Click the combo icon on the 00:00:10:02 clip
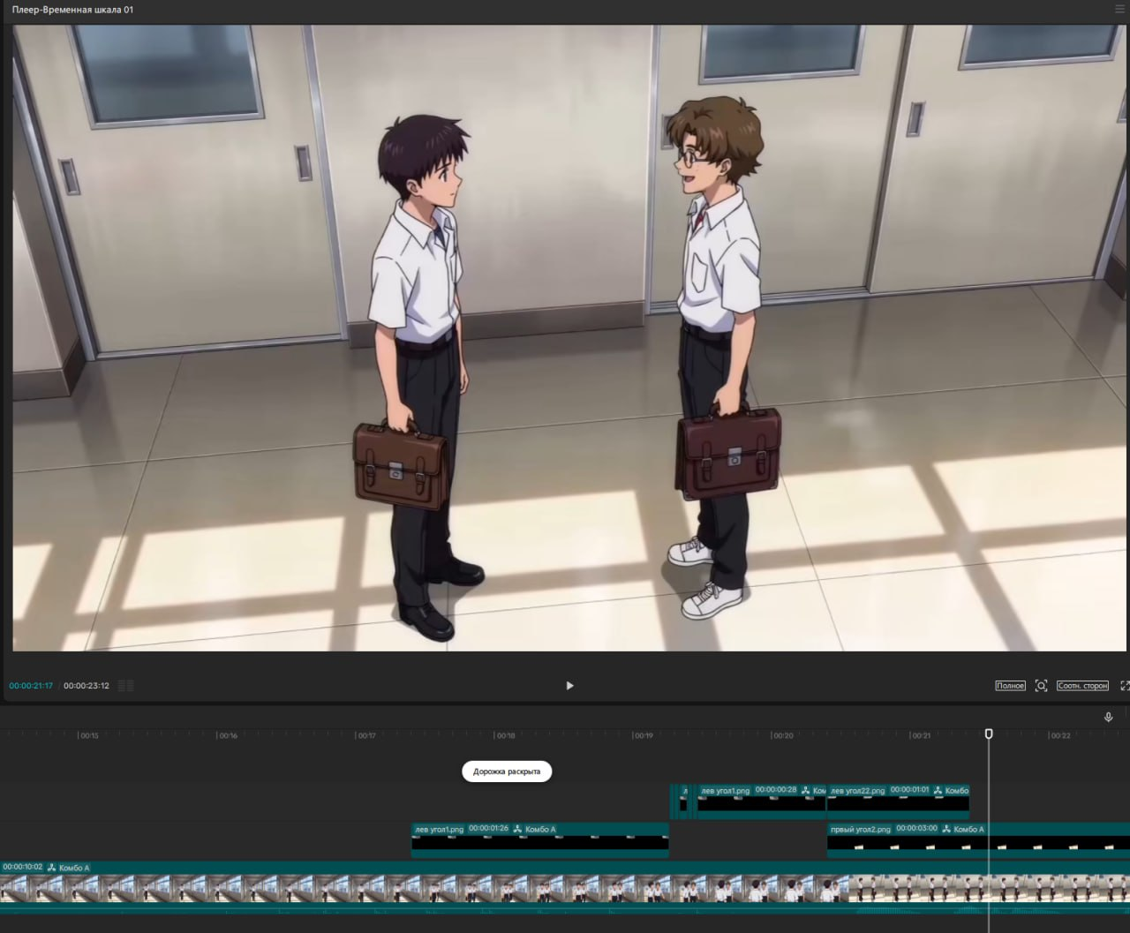Viewport: 1130px width, 933px height. 52,868
